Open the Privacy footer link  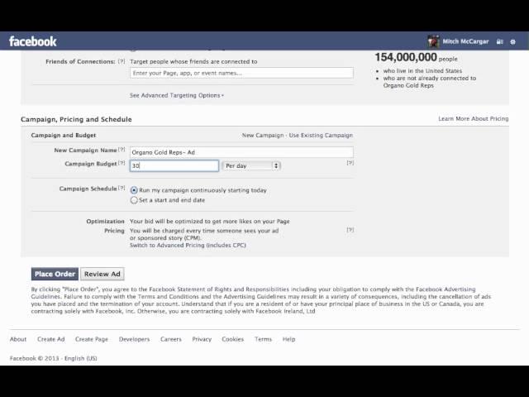click(202, 339)
